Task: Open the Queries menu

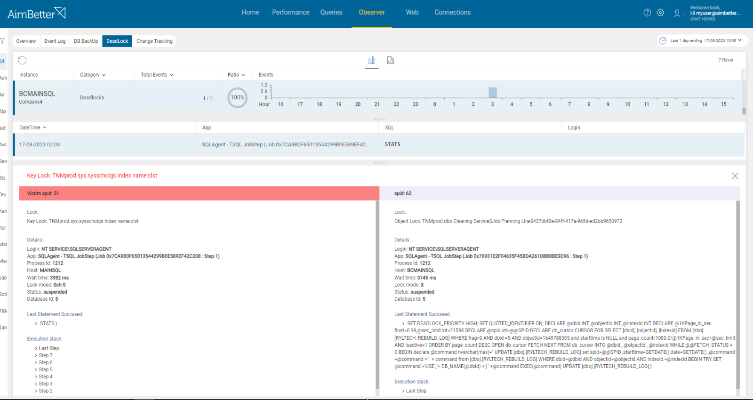Action: coord(331,12)
